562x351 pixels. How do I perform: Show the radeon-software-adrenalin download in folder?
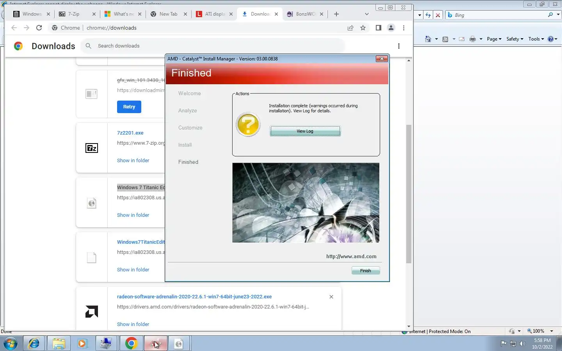tap(133, 324)
